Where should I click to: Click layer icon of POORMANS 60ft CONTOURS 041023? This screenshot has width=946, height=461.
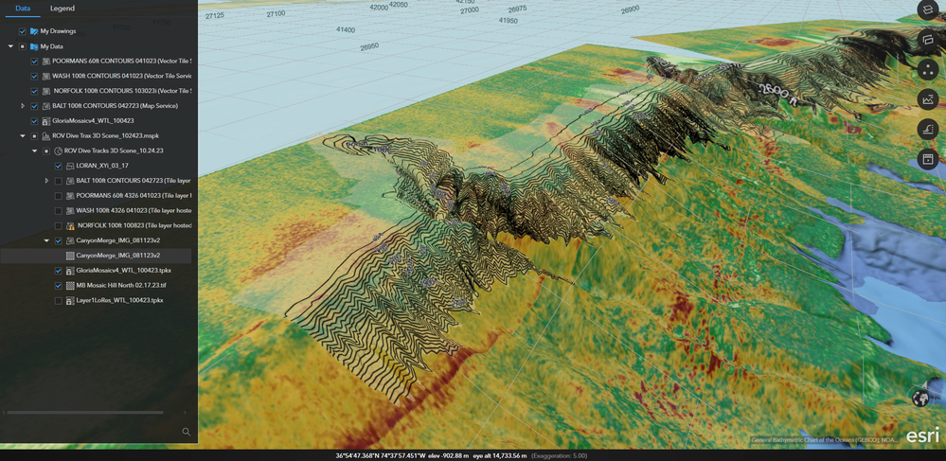pos(45,61)
